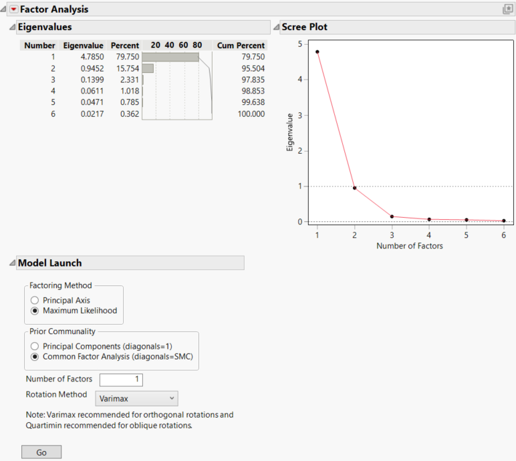Click percent value 0.785
The width and height of the screenshot is (516, 461).
tap(130, 102)
